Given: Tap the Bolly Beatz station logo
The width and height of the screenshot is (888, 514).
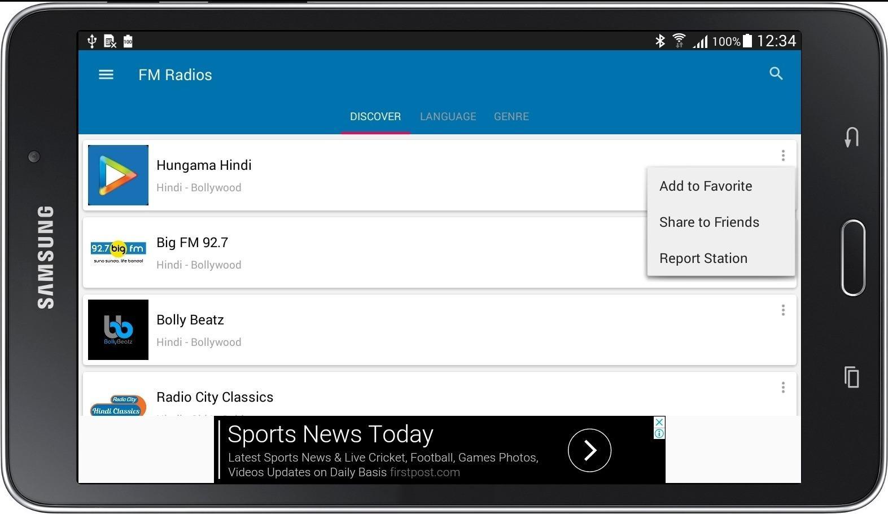Looking at the screenshot, I should click(x=118, y=330).
